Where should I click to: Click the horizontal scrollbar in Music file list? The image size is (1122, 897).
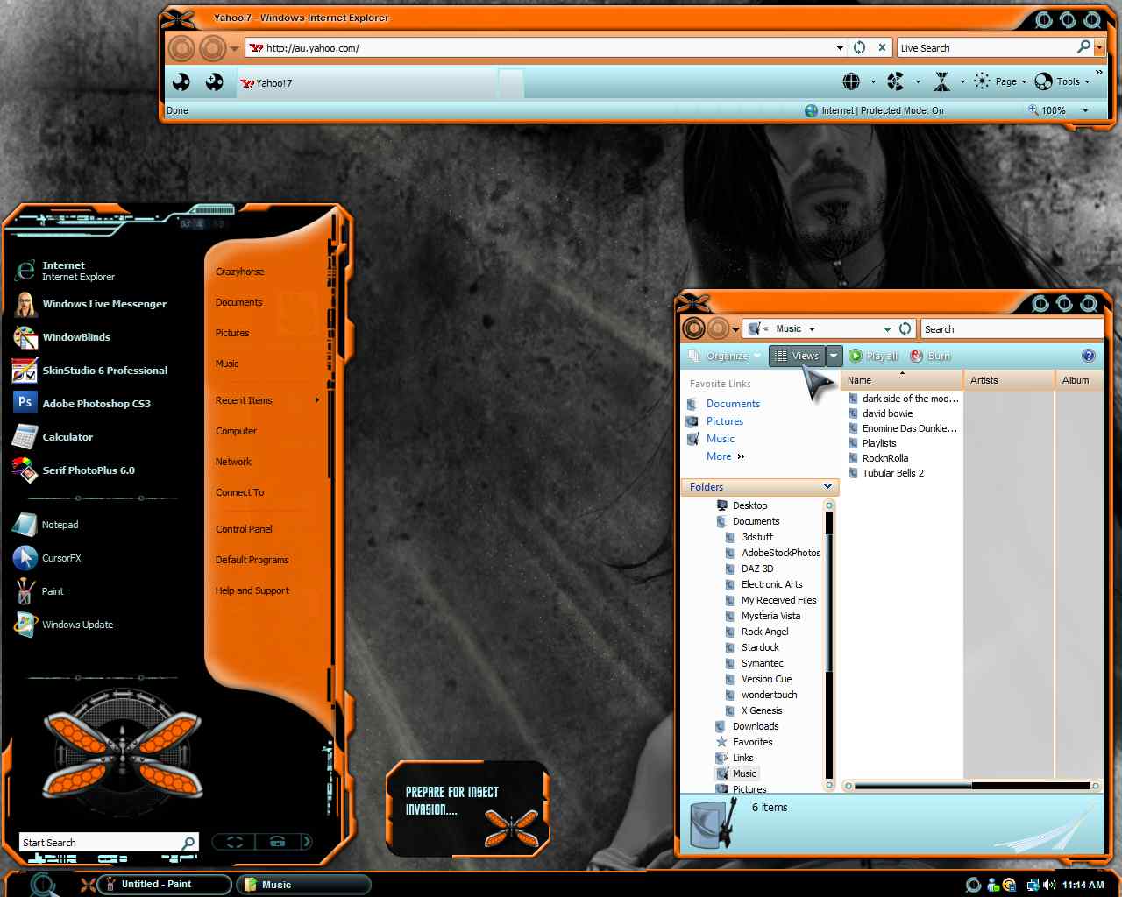(x=972, y=786)
